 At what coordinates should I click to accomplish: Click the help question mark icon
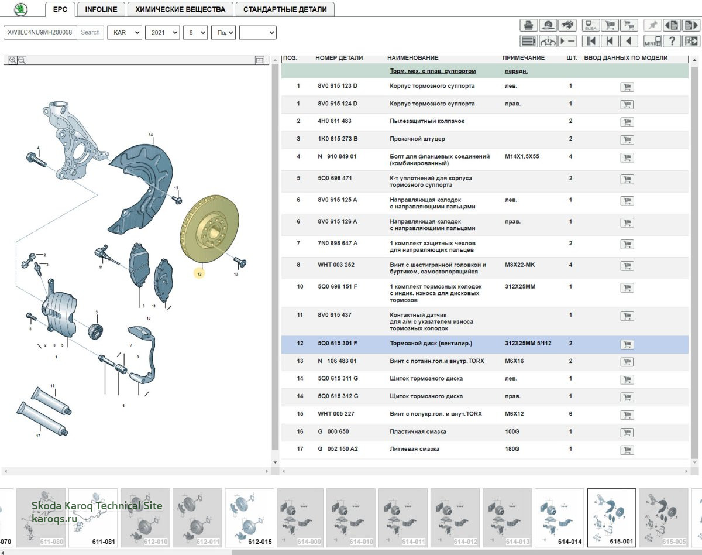pos(672,41)
